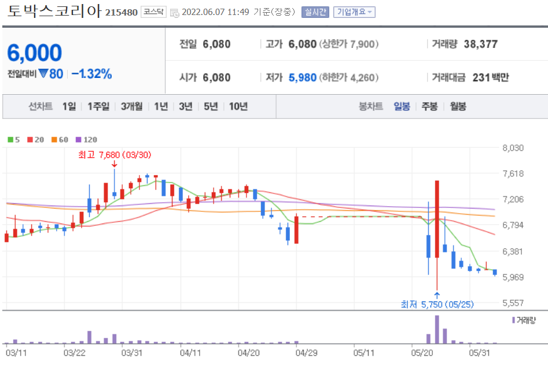
Task: Click the red 20-day moving average swatch
Action: (x=30, y=140)
